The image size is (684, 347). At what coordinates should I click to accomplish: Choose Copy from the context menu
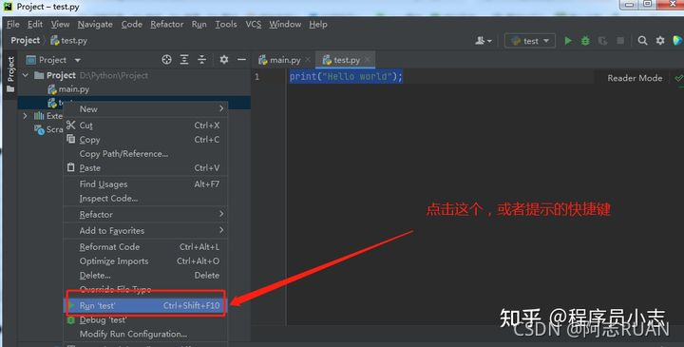[x=145, y=140]
